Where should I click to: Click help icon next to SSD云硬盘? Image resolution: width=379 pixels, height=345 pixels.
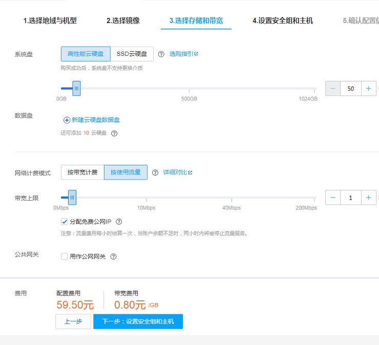pos(161,54)
